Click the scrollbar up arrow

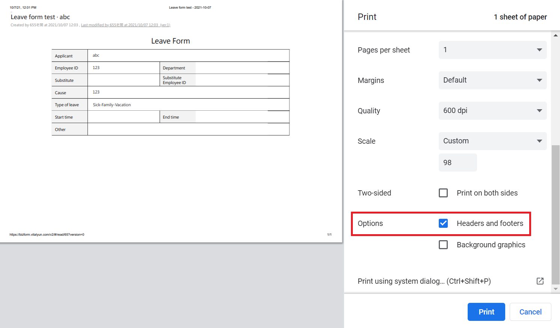tap(555, 35)
